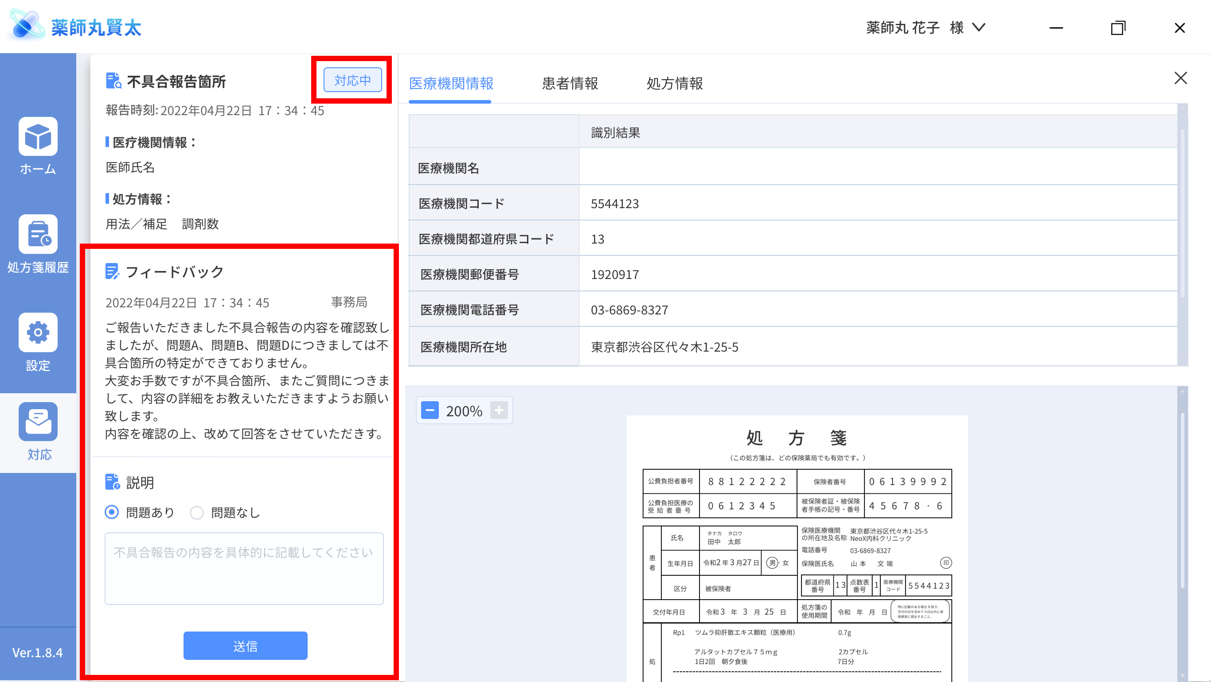Click the feedback message body text
This screenshot has width=1211, height=682.
tap(247, 380)
